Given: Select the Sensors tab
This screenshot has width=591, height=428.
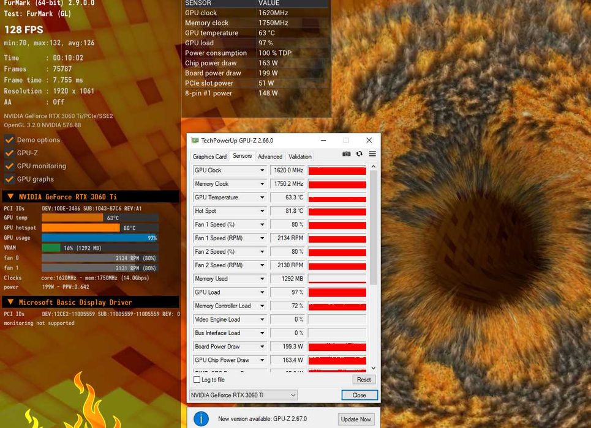Looking at the screenshot, I should pyautogui.click(x=242, y=156).
